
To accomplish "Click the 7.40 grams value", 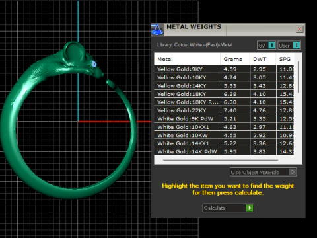I will coord(230,110).
